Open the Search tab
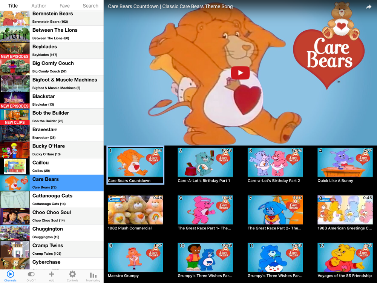Viewport: 377px width, 283px height. click(x=90, y=6)
